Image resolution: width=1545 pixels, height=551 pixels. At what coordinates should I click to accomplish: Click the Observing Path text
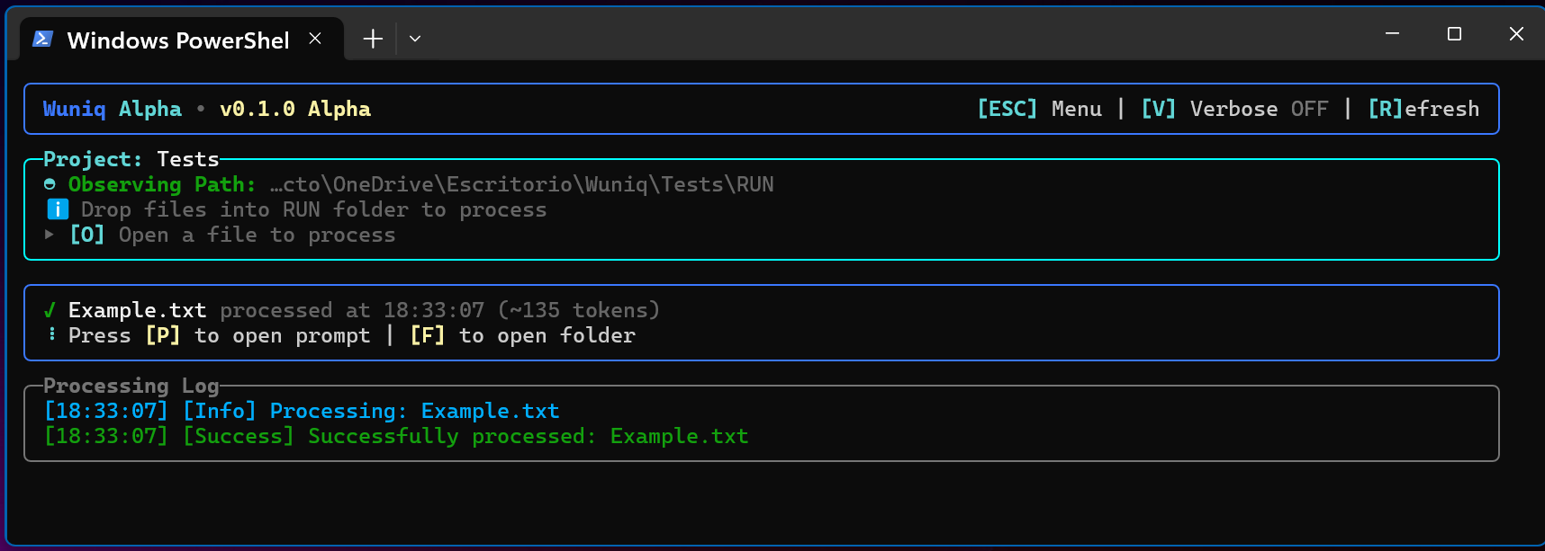coord(162,184)
